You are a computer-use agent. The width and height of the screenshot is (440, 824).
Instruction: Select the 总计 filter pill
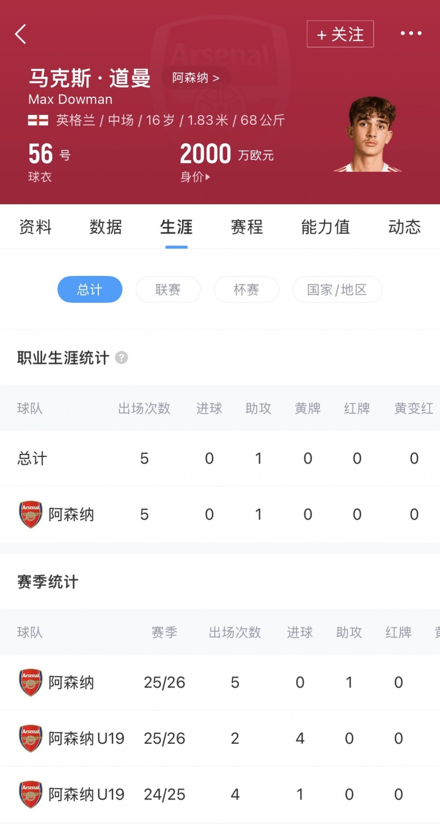pos(90,289)
